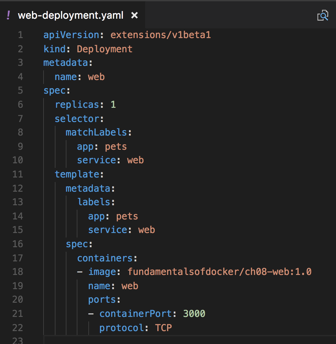Open the preview icon in editor title bar
The height and width of the screenshot is (344, 336).
click(x=323, y=15)
